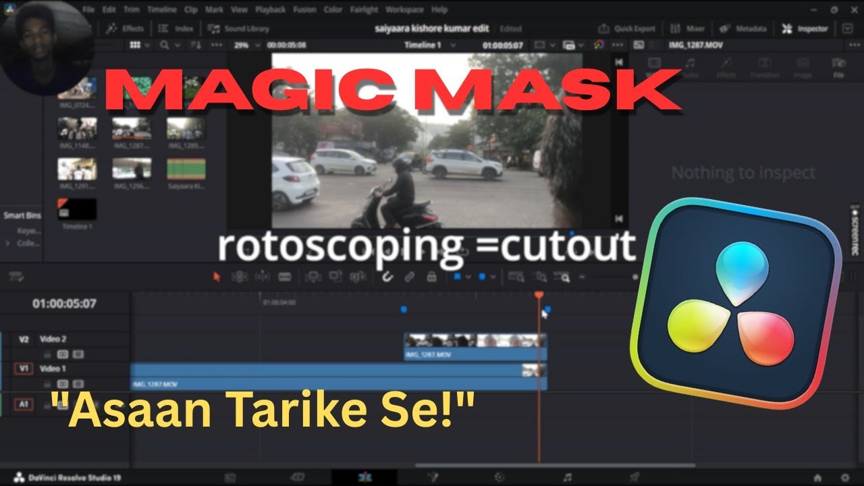
Task: Open the Fairlight menu
Action: (364, 9)
